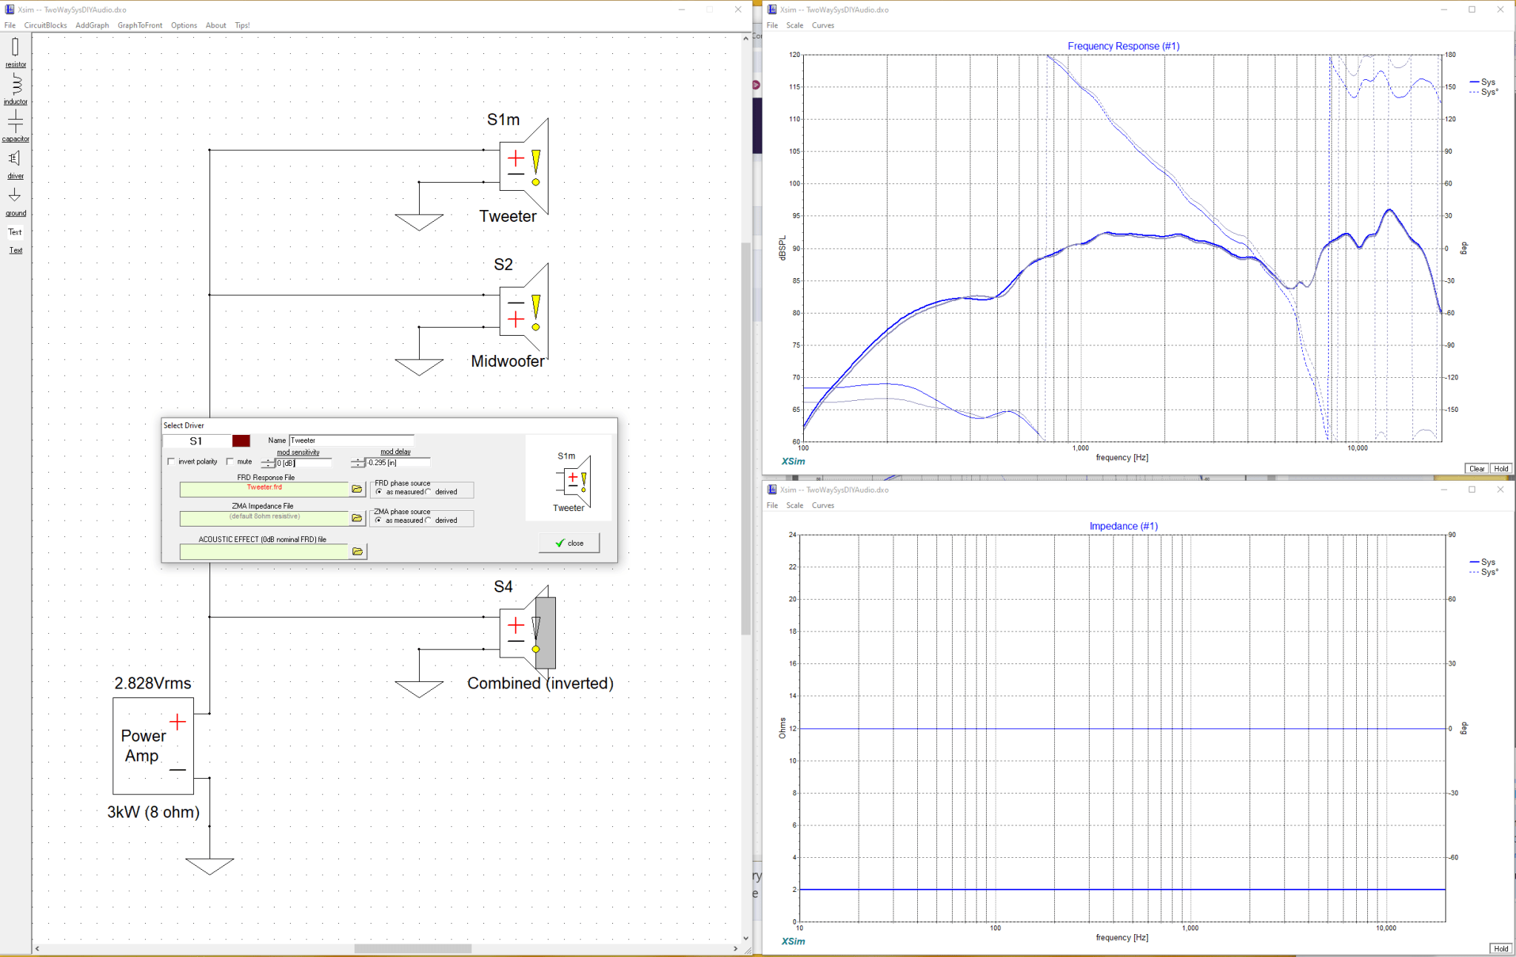The width and height of the screenshot is (1516, 957).
Task: Select ZMA phase source as measured
Action: (x=380, y=521)
